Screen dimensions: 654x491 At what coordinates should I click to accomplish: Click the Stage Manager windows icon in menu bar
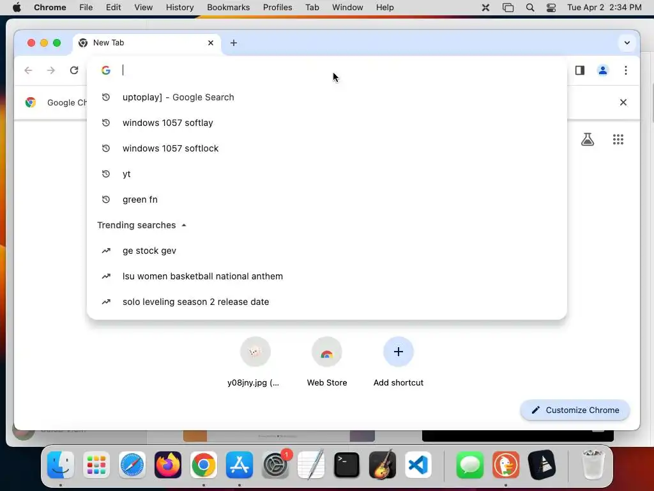508,8
